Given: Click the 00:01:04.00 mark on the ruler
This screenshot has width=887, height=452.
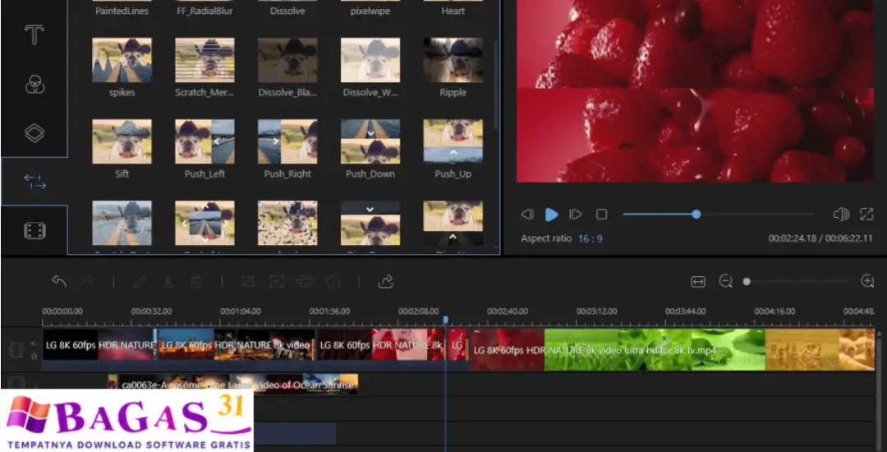Looking at the screenshot, I should [241, 311].
